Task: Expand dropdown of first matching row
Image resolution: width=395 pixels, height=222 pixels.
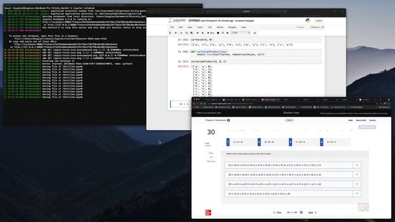Action: 357,165
